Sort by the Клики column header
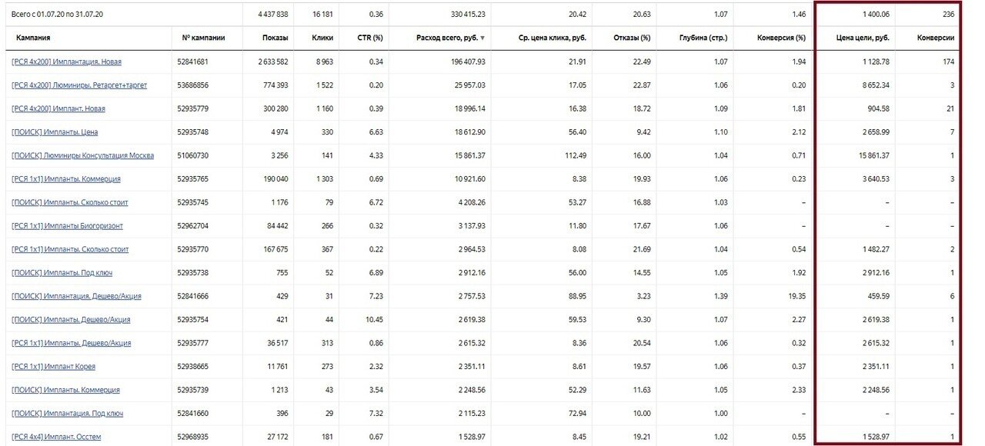The width and height of the screenshot is (985, 446). [x=323, y=38]
